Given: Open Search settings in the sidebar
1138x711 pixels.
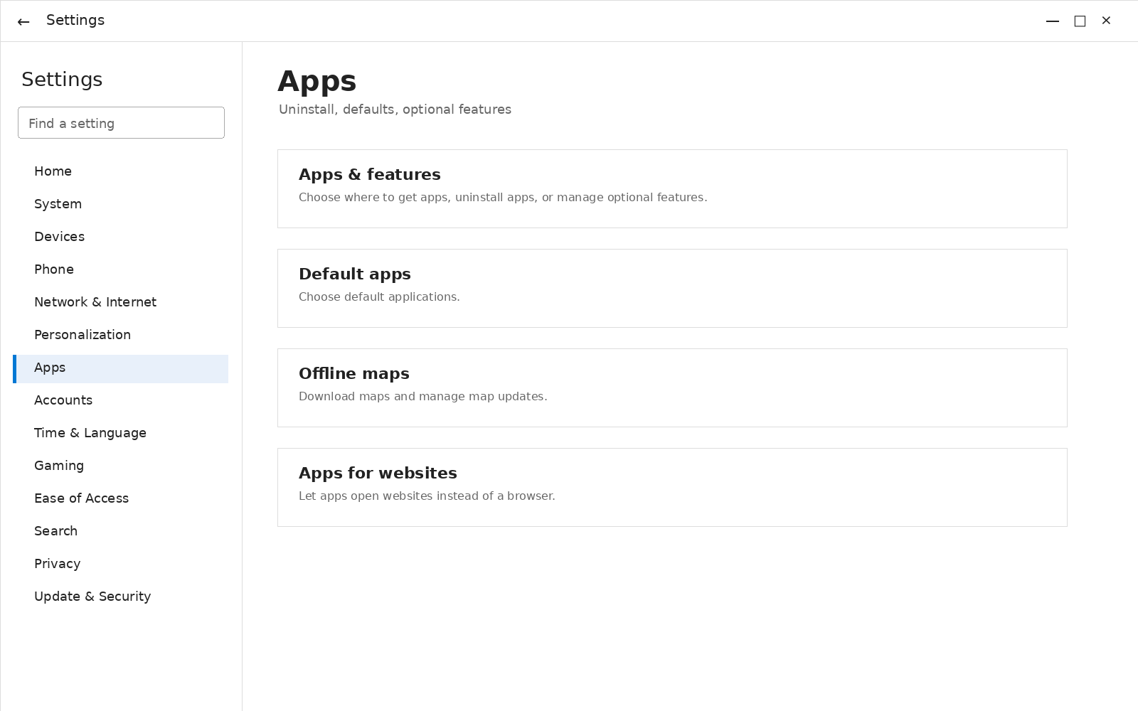Looking at the screenshot, I should pos(120,531).
